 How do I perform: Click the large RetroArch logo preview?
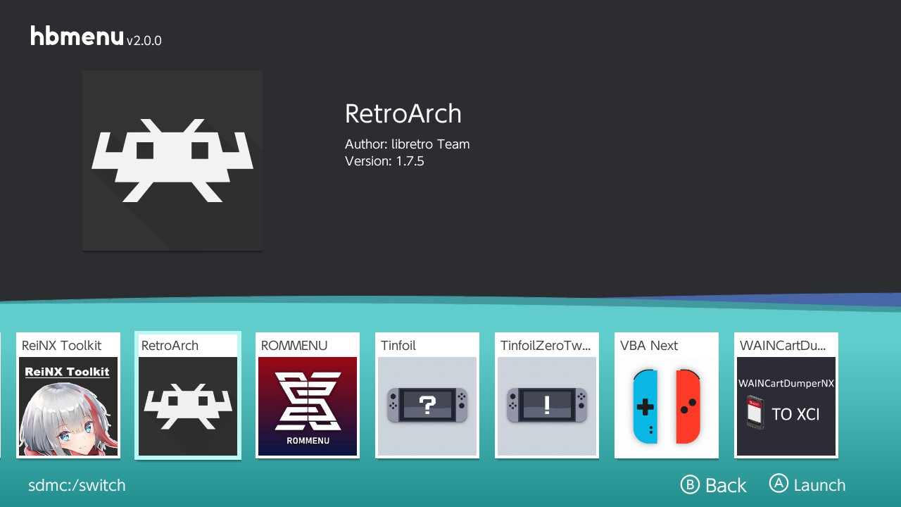(172, 161)
